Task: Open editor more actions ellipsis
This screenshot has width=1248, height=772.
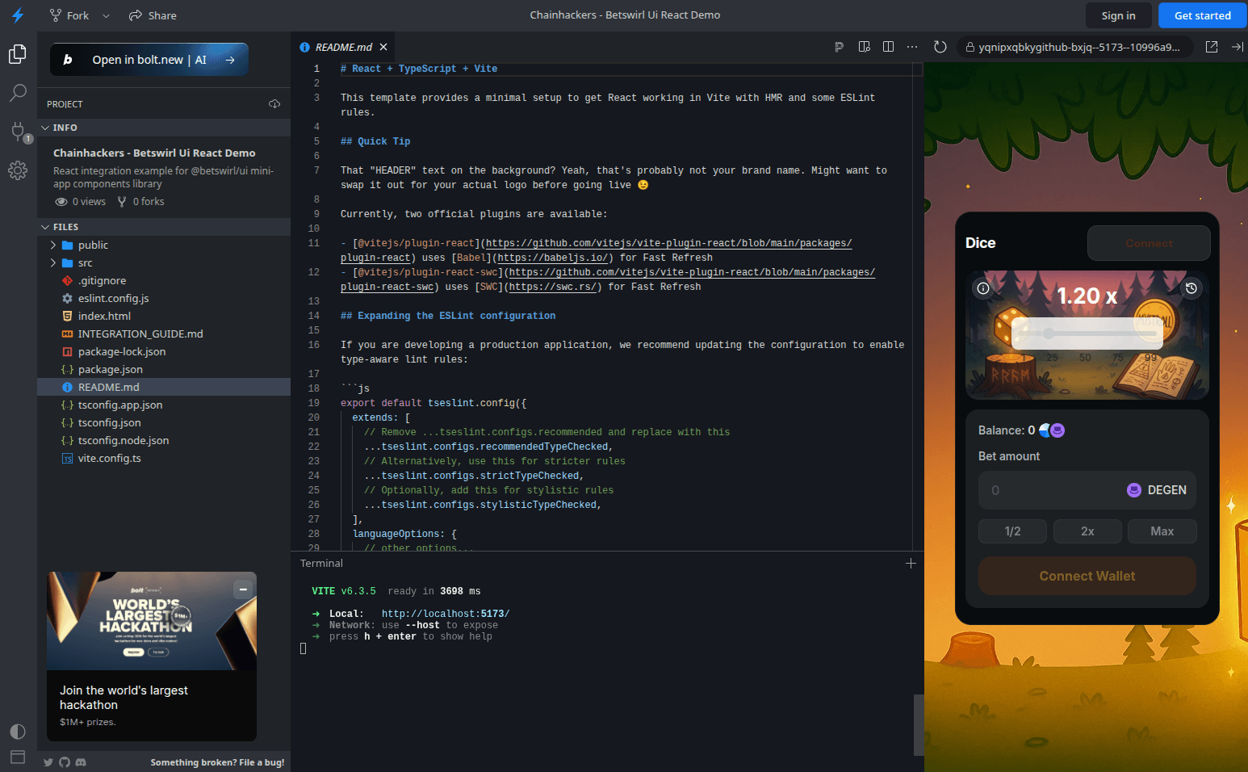Action: tap(912, 47)
